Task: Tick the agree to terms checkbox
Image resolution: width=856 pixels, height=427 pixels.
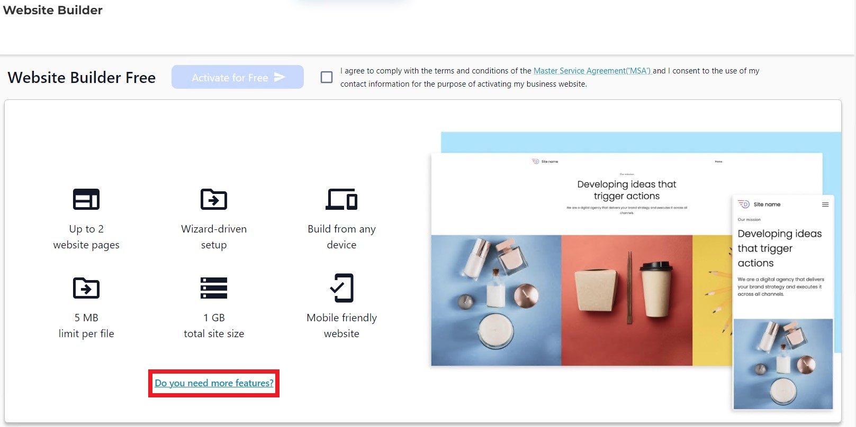Action: [327, 77]
